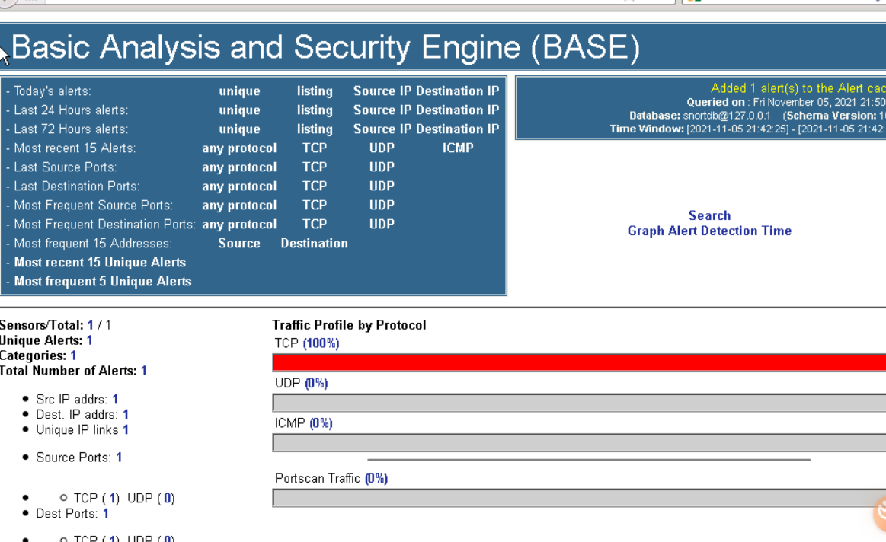Click the Basic Analysis and Security Engine title
The image size is (886, 542).
(x=325, y=47)
